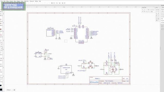Select the Voltage Probe tool
The image size is (164, 92).
pos(148,11)
